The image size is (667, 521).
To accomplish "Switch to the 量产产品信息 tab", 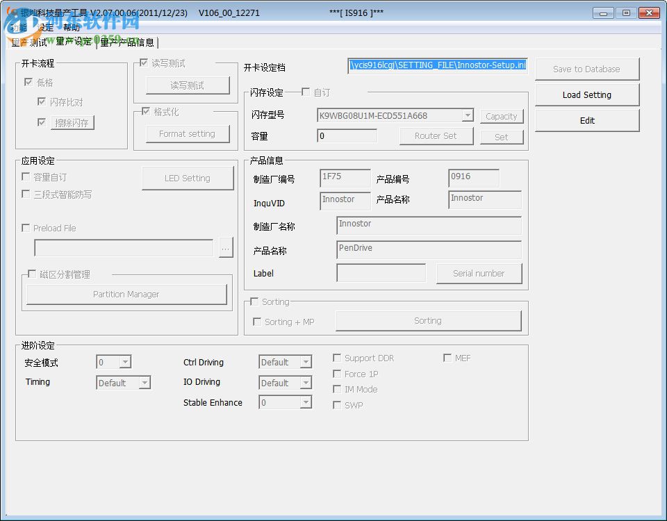I will click(127, 42).
